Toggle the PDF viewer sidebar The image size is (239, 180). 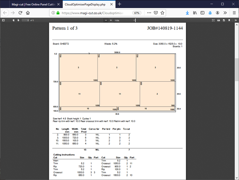click(x=3, y=20)
